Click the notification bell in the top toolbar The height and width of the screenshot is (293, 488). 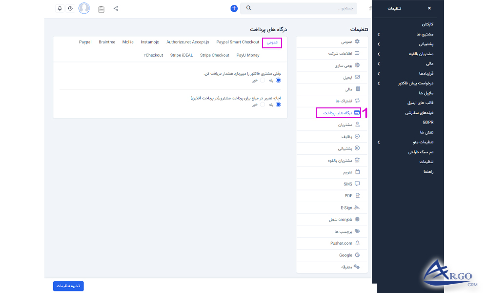pos(60,8)
